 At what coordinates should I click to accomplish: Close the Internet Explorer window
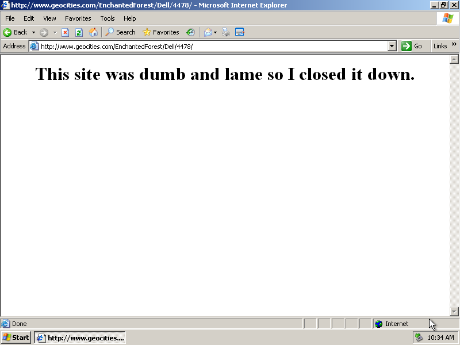click(454, 5)
